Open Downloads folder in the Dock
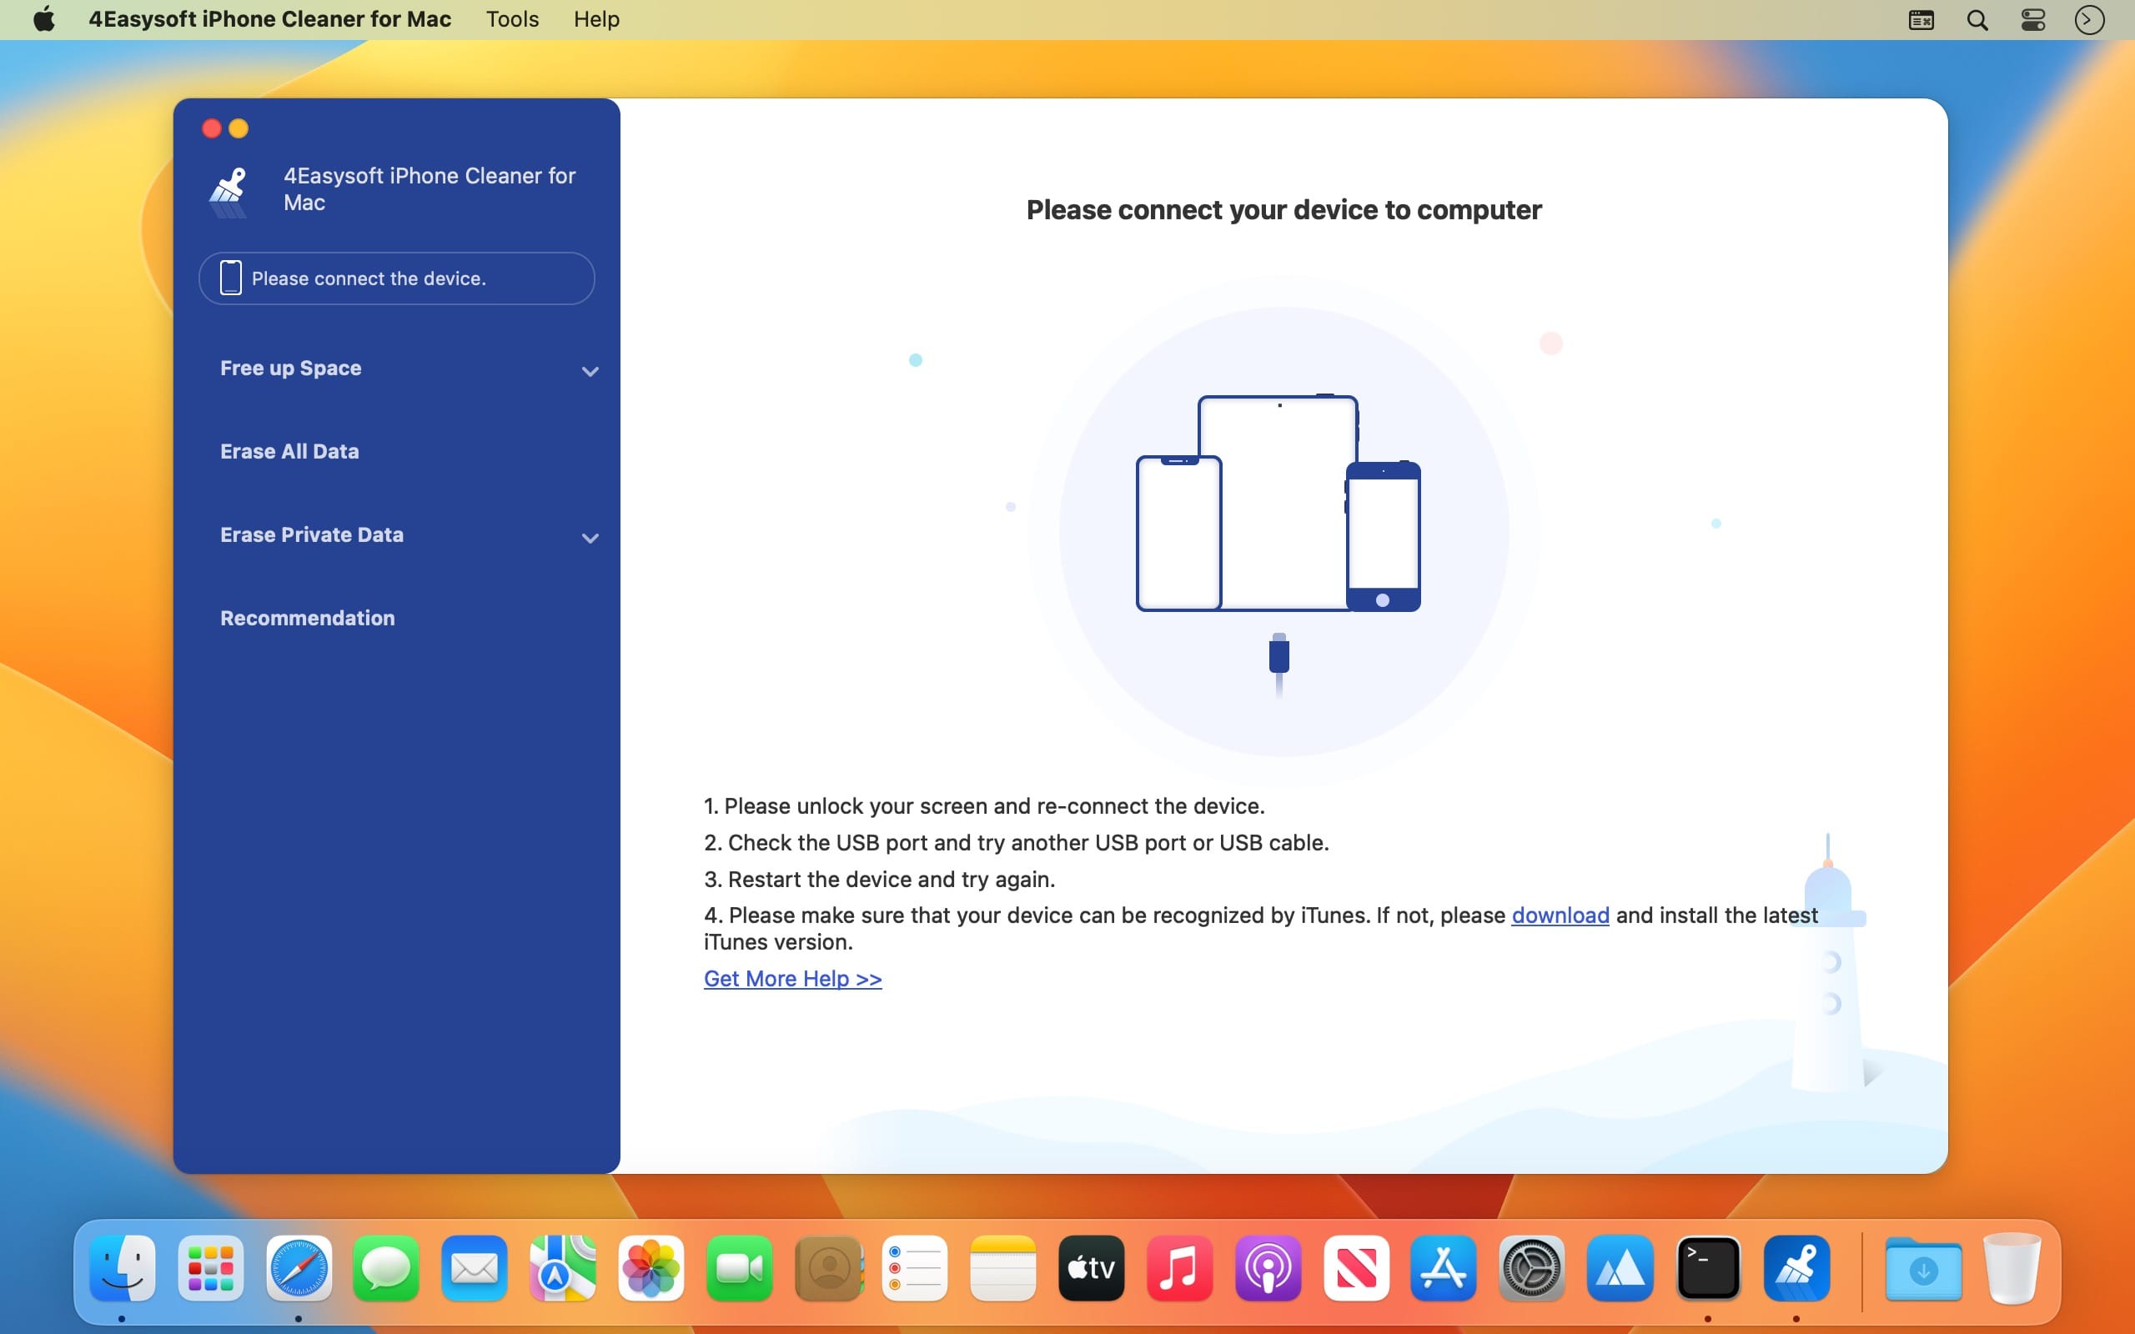 click(1923, 1269)
